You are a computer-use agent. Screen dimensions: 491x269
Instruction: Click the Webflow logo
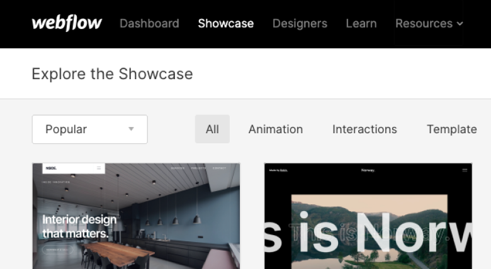(x=67, y=23)
